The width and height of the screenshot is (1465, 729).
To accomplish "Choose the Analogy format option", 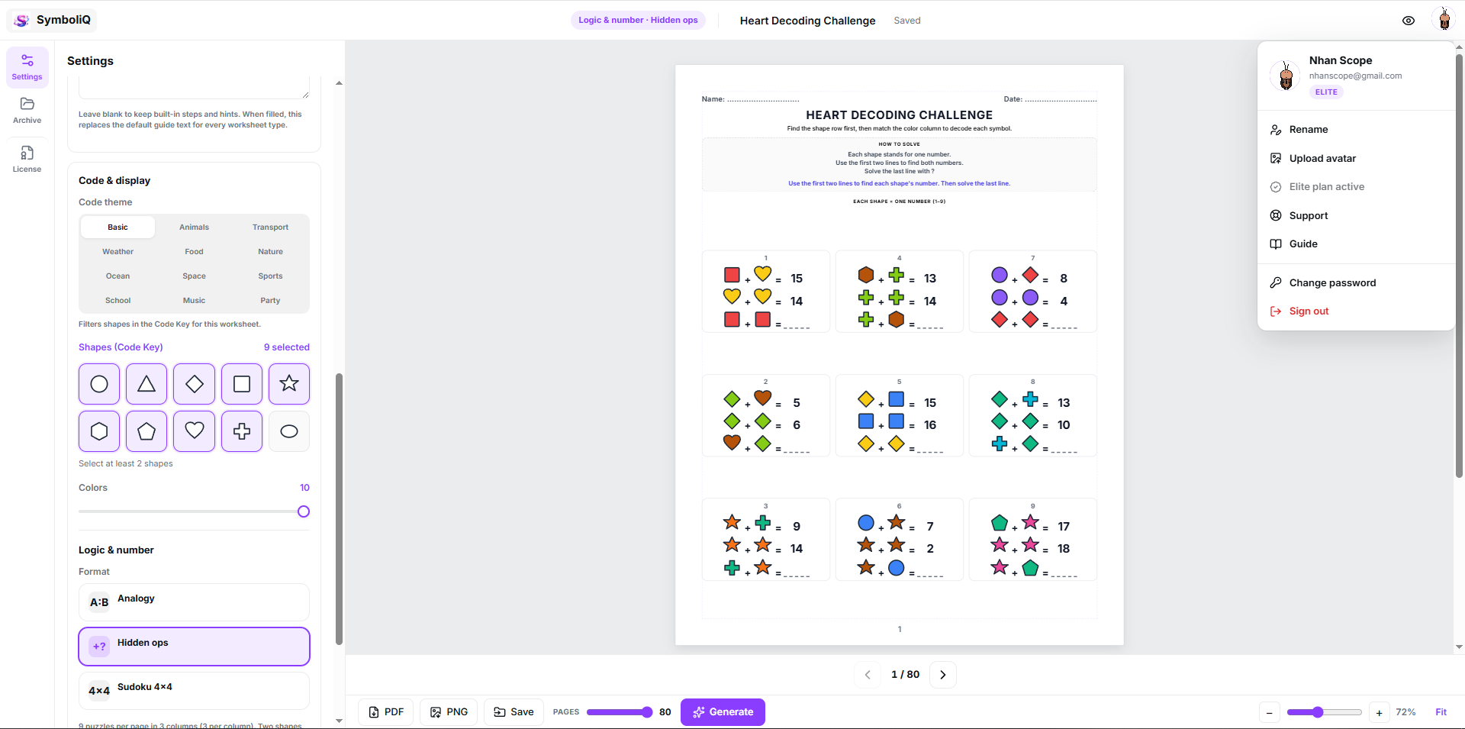I will coord(194,602).
